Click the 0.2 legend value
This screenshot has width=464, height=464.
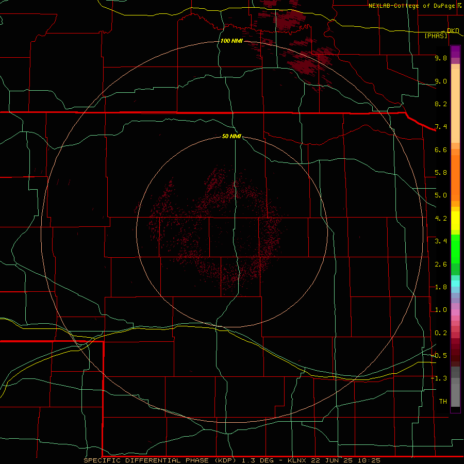pos(441,333)
